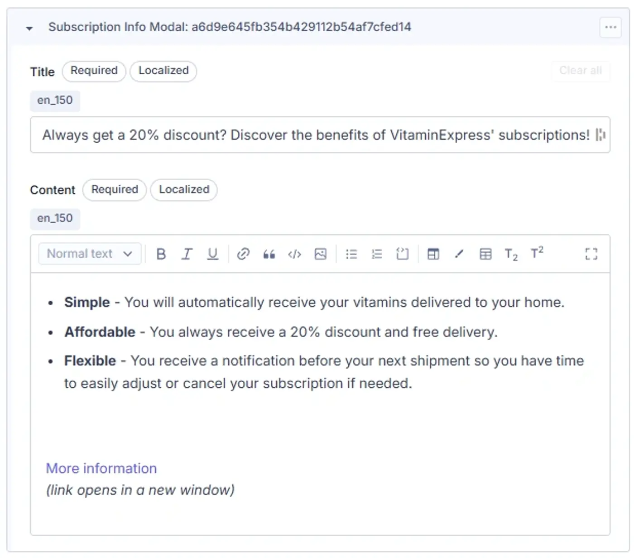Apply bulleted list formatting
634x558 pixels.
click(351, 254)
